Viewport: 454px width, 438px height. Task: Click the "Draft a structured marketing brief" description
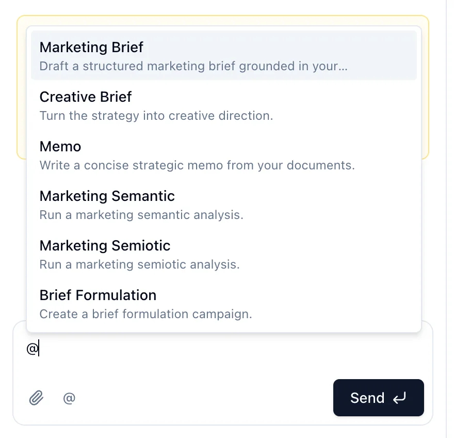pos(193,66)
